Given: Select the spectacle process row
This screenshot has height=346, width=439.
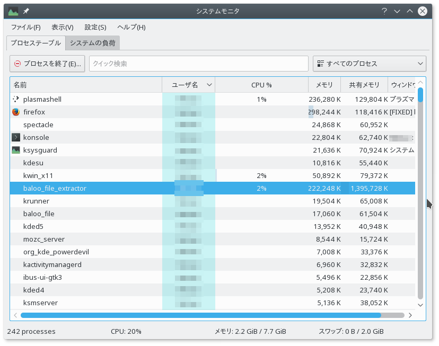Looking at the screenshot, I should click(x=213, y=125).
